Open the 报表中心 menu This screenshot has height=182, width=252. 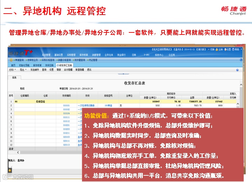159,55
